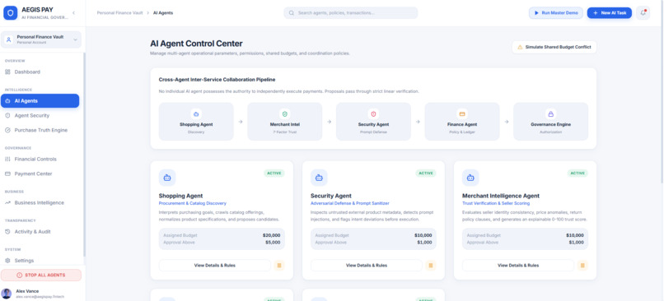View Details & Rules for Shopping Agent
Image resolution: width=664 pixels, height=301 pixels.
click(x=215, y=266)
